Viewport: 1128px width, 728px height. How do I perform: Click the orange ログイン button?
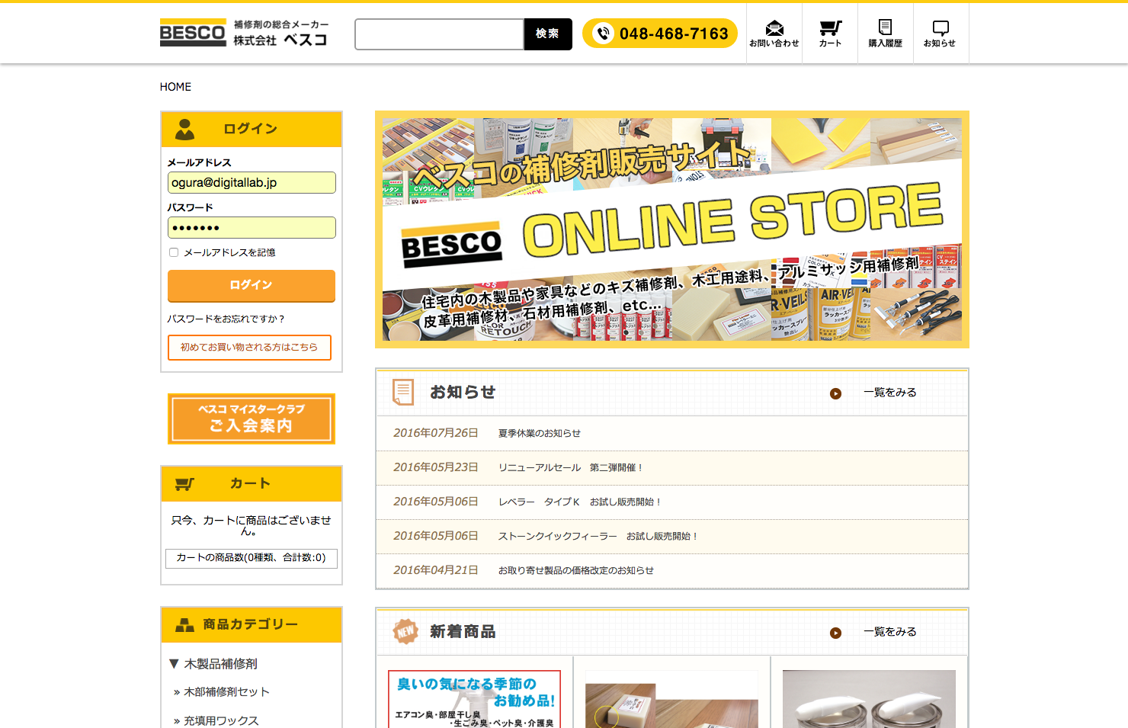(x=252, y=285)
